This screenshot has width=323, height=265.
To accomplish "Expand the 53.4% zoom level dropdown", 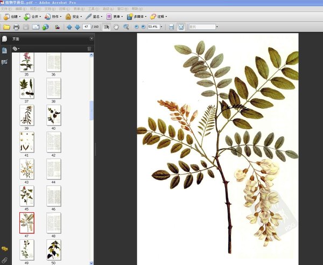I will (161, 27).
